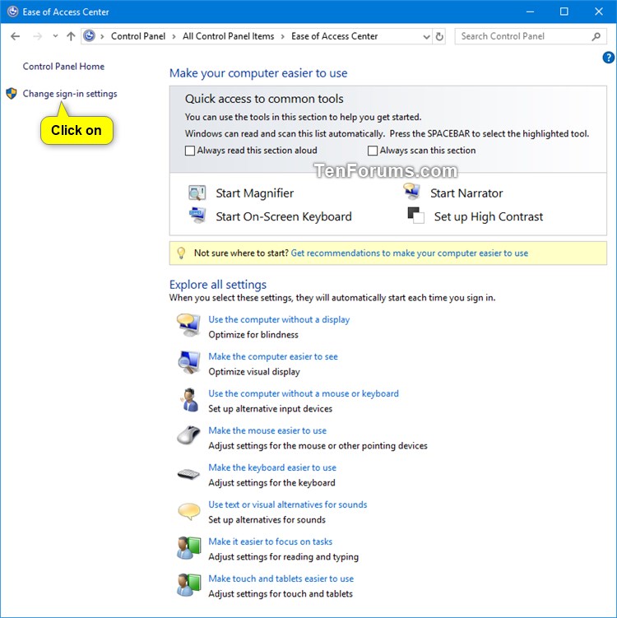Go to Control Panel breadcrumb

tap(138, 36)
